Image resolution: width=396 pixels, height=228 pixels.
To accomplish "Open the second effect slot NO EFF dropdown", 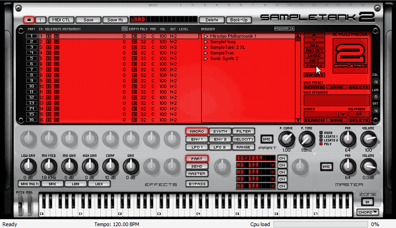I will tap(273, 165).
